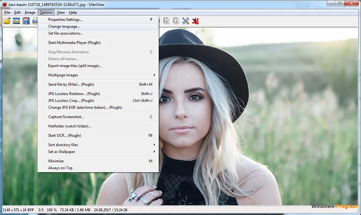
Task: Click JPG Lossless Rotation... (PlugIn)
Action: pos(74,94)
